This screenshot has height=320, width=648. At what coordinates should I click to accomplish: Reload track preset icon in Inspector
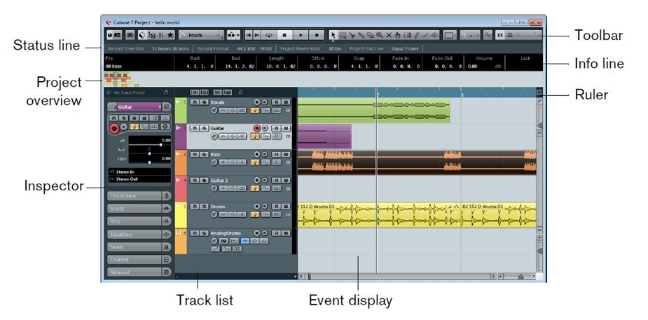(166, 92)
